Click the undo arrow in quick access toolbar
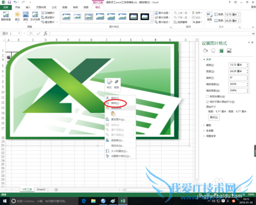This screenshot has height=205, width=256. coord(15,2)
